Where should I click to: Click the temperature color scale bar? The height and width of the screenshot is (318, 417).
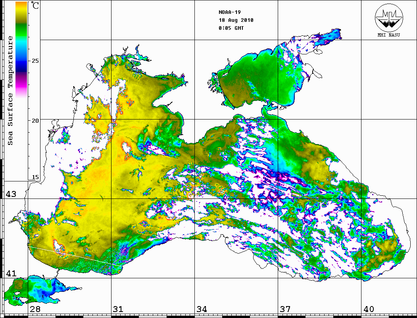click(x=21, y=50)
